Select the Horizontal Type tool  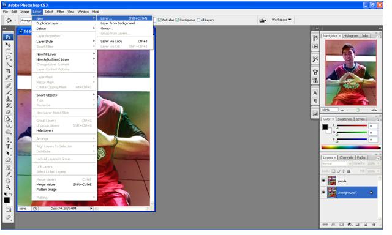[x=8, y=147]
